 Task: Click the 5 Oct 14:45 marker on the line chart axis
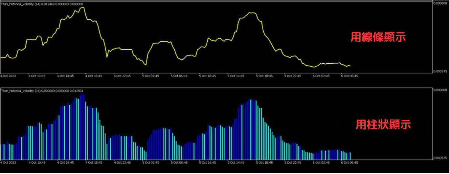click(236, 76)
